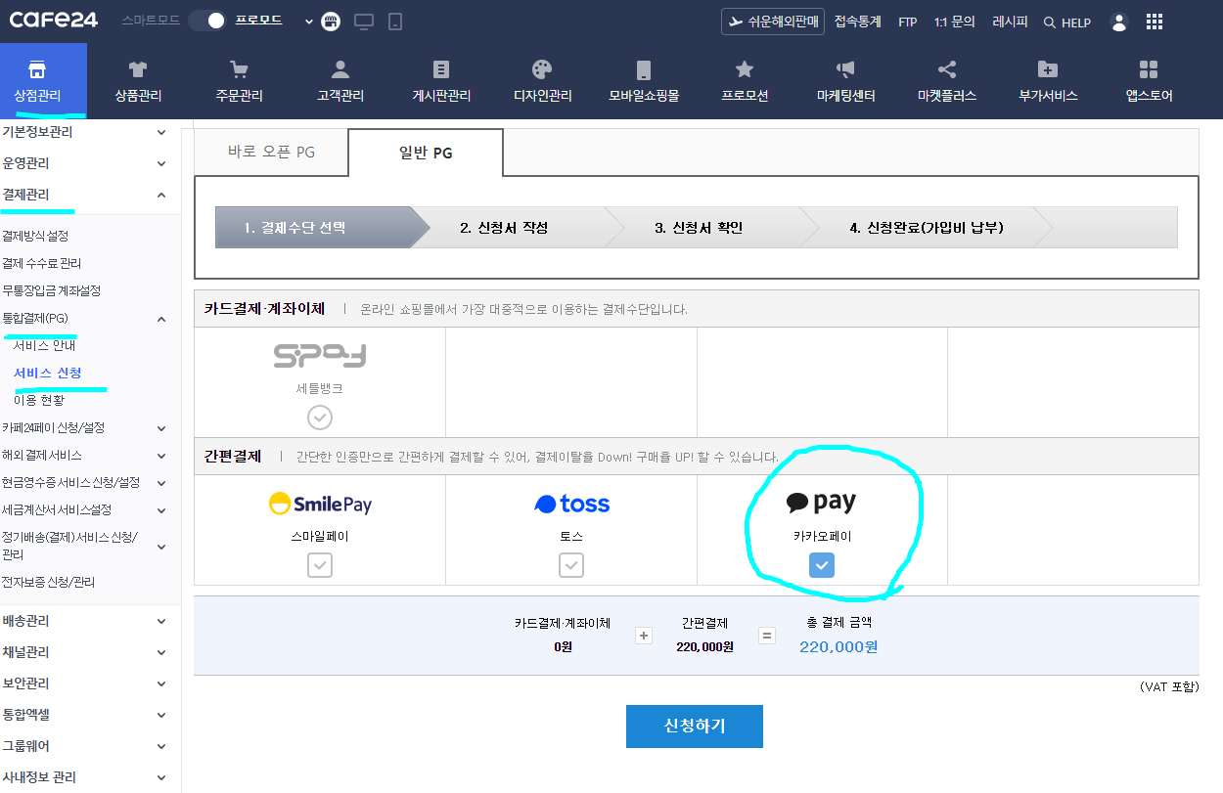Viewport: 1223px width, 793px height.
Task: Open 서비스 안내 submenu item
Action: tap(44, 345)
